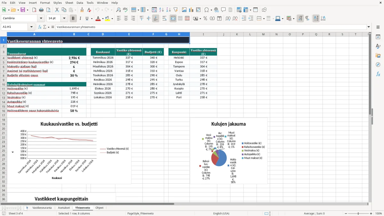Image resolution: width=384 pixels, height=216 pixels.
Task: Select row 10 header
Action: pos(3,84)
